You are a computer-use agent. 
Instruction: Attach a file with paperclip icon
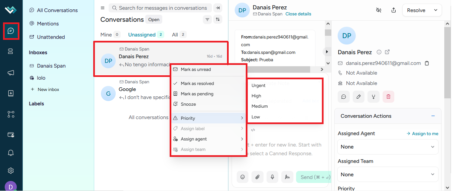coord(258,177)
